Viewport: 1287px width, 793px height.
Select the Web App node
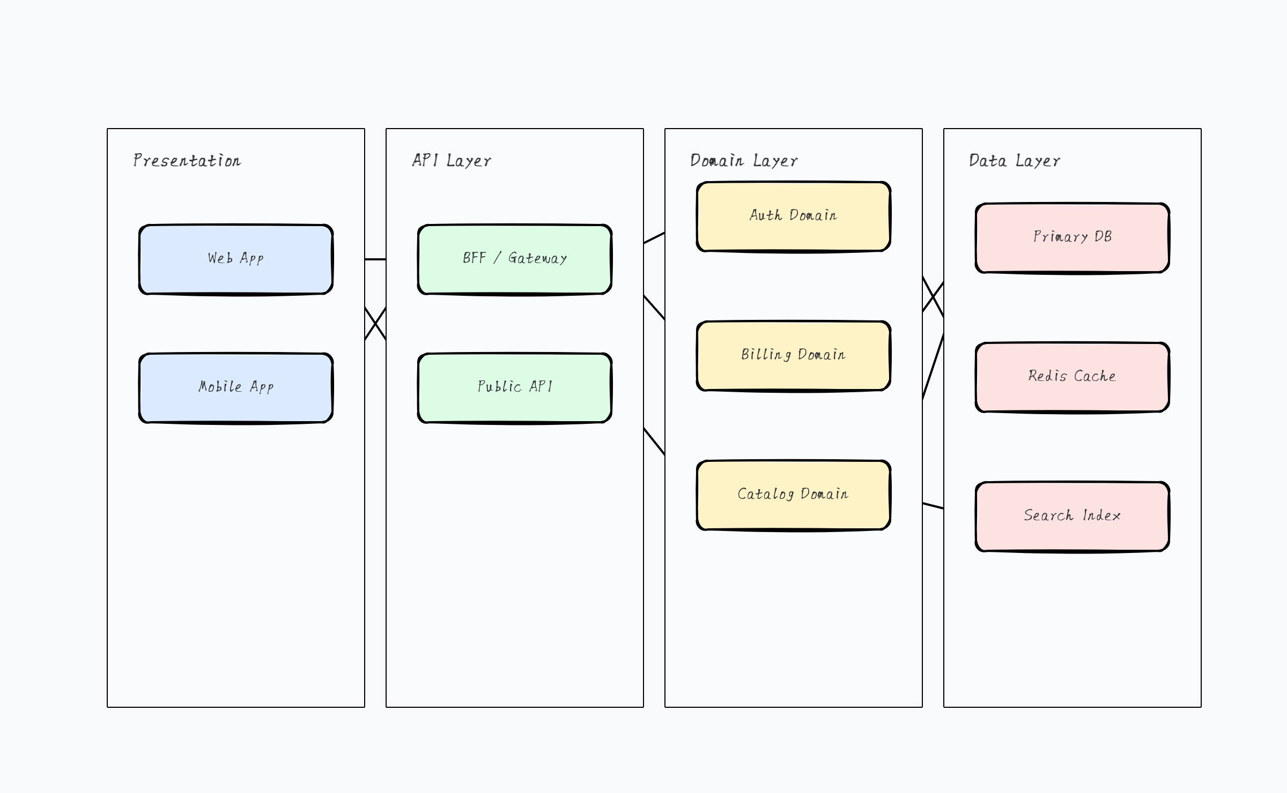[236, 259]
